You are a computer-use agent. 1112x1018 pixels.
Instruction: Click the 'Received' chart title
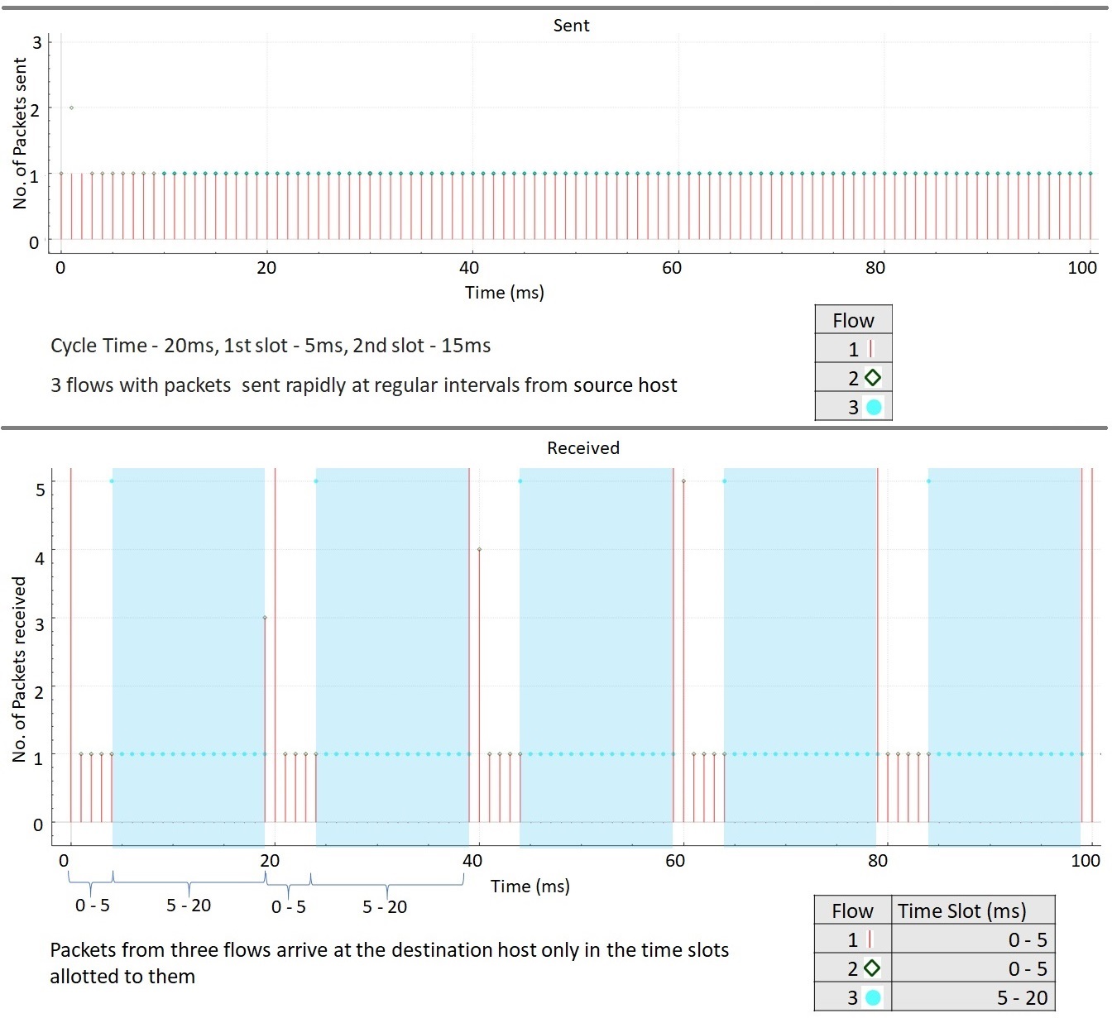click(583, 448)
